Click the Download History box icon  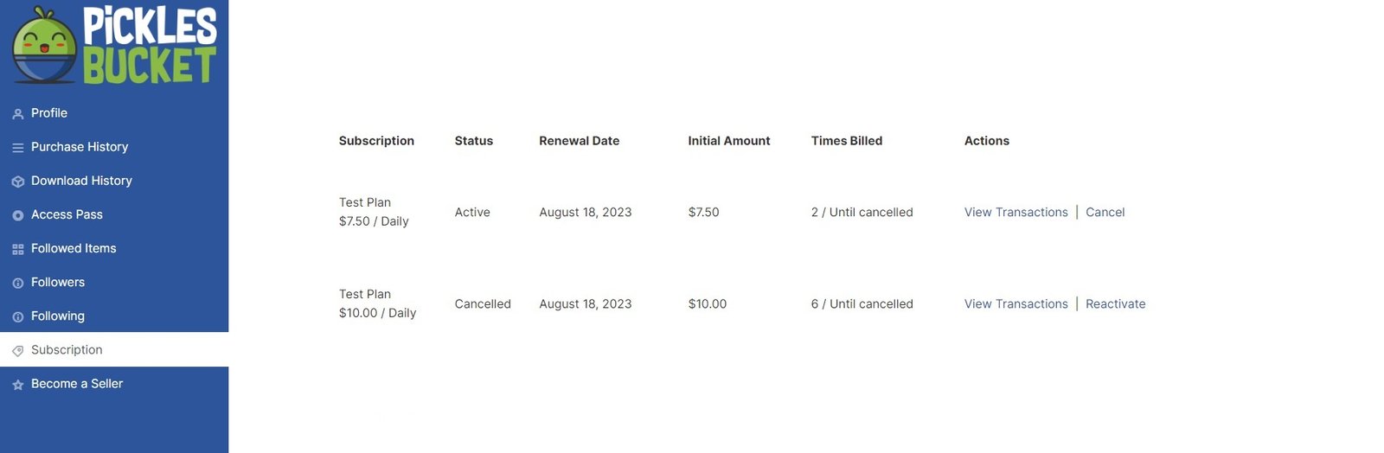pyautogui.click(x=17, y=182)
